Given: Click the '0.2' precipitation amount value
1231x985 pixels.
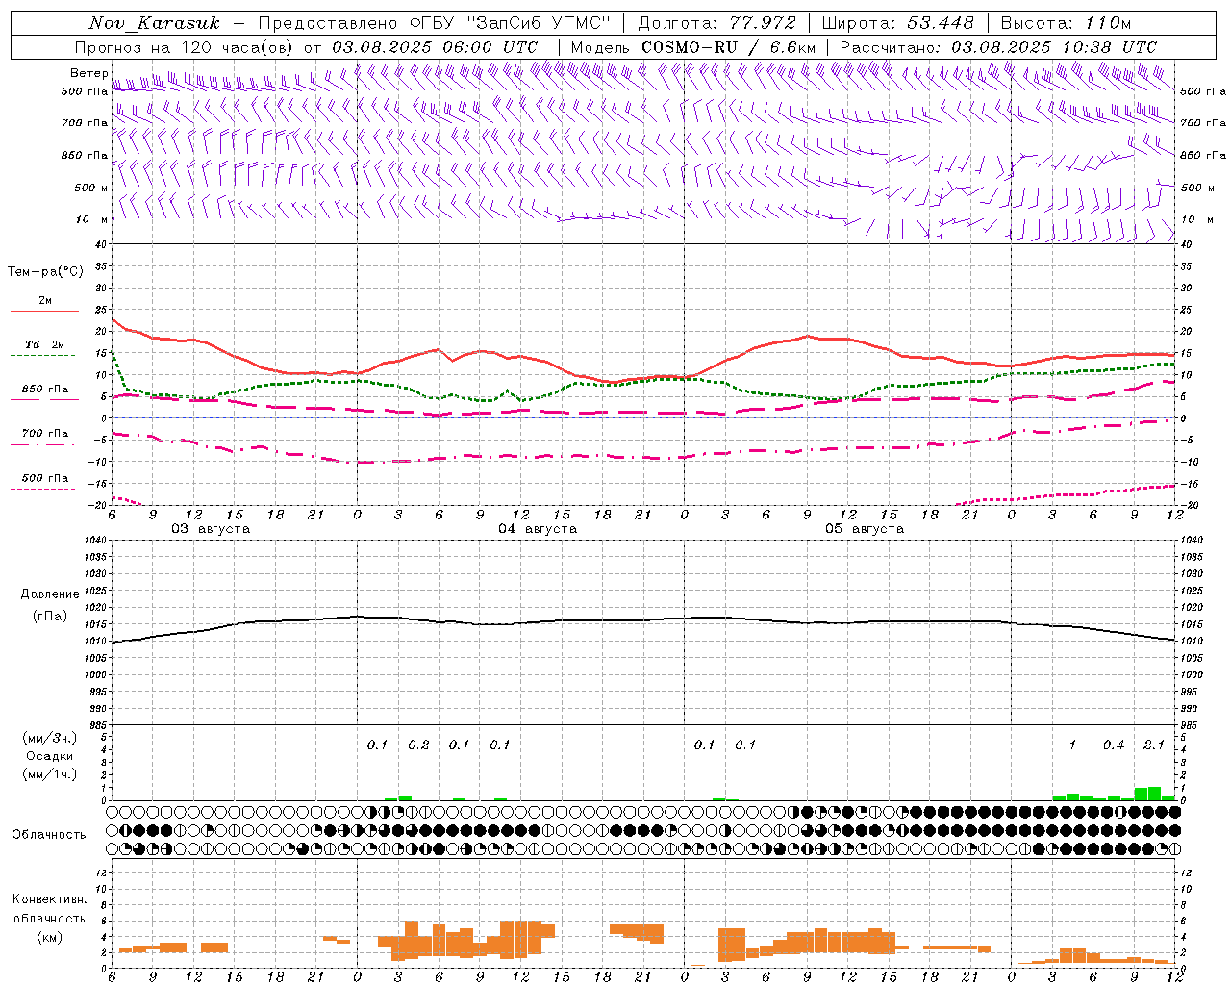Looking at the screenshot, I should click(x=418, y=745).
